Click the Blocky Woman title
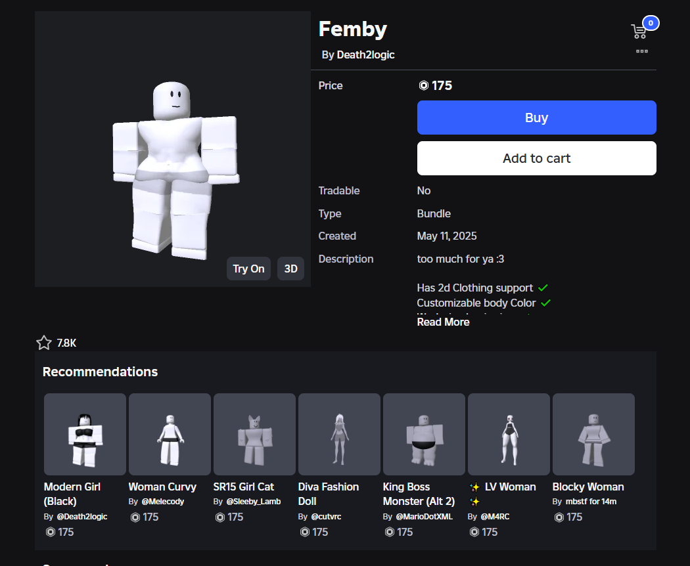690x566 pixels. click(x=588, y=487)
